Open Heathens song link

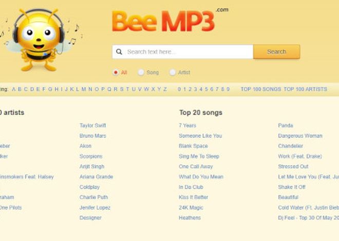coord(190,218)
